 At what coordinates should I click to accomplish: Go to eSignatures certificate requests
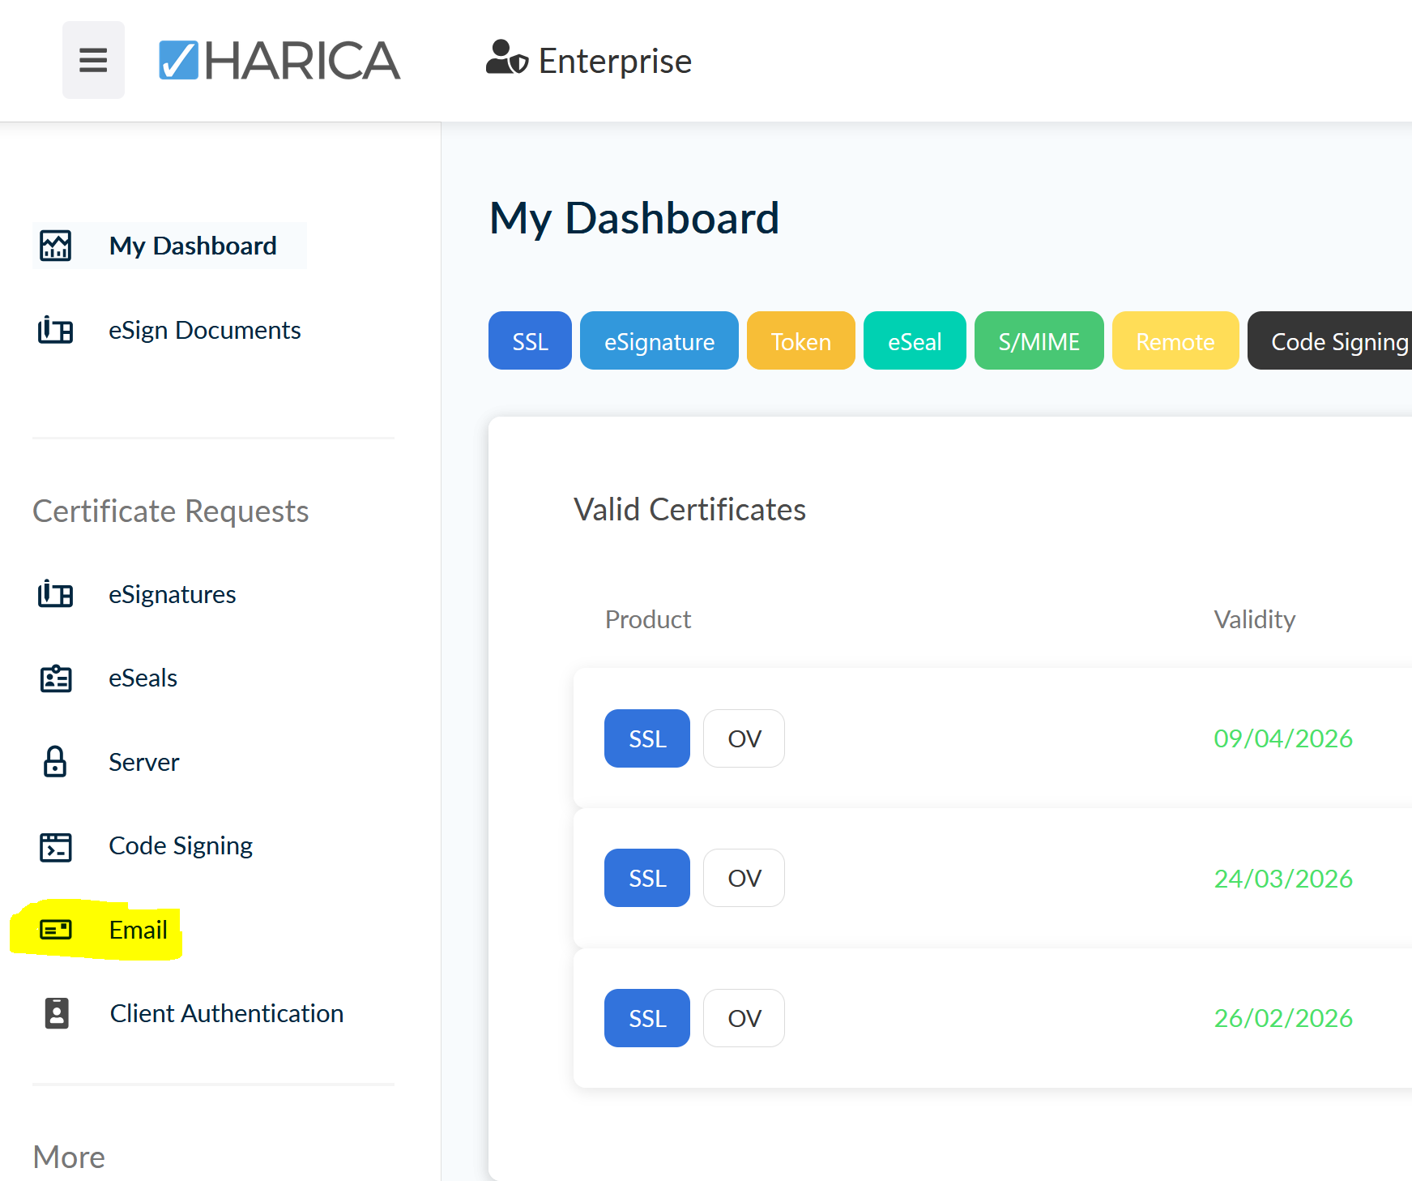(173, 594)
